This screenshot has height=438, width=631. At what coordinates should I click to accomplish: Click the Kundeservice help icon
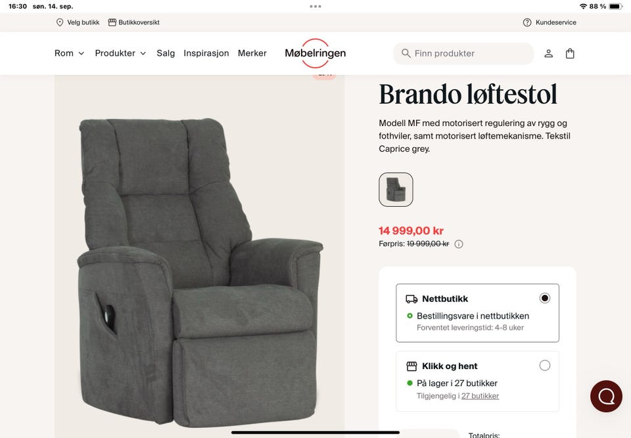pos(526,22)
